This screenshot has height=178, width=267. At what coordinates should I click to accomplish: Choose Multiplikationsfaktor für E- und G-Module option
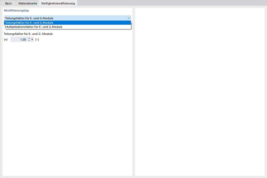68,27
